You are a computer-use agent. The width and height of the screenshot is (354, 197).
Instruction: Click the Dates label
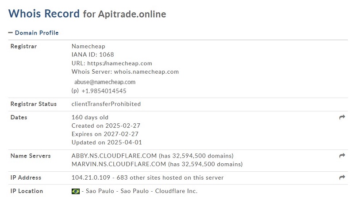pos(19,117)
